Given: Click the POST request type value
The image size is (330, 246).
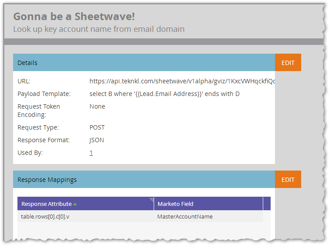Looking at the screenshot, I should [x=97, y=127].
